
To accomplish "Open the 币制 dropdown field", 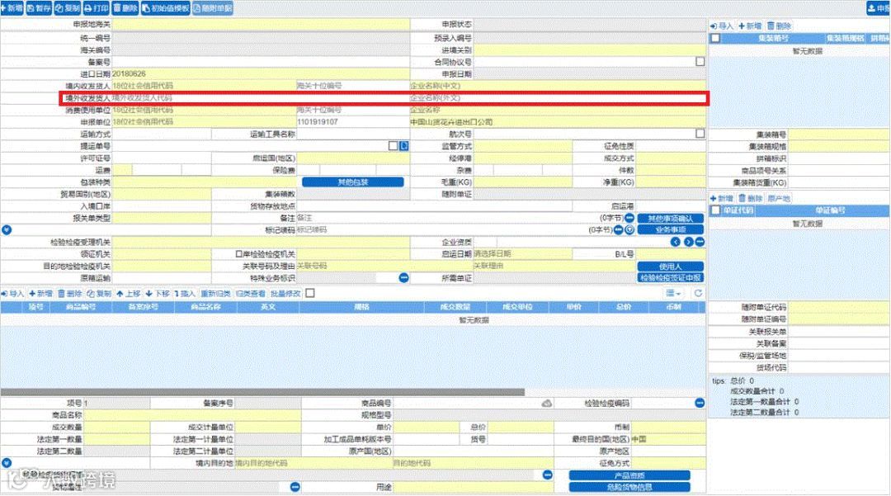I will (x=668, y=427).
